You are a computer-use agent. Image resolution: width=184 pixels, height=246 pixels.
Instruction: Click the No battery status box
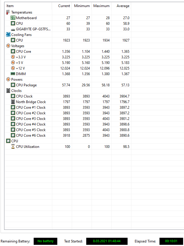(x=45, y=241)
